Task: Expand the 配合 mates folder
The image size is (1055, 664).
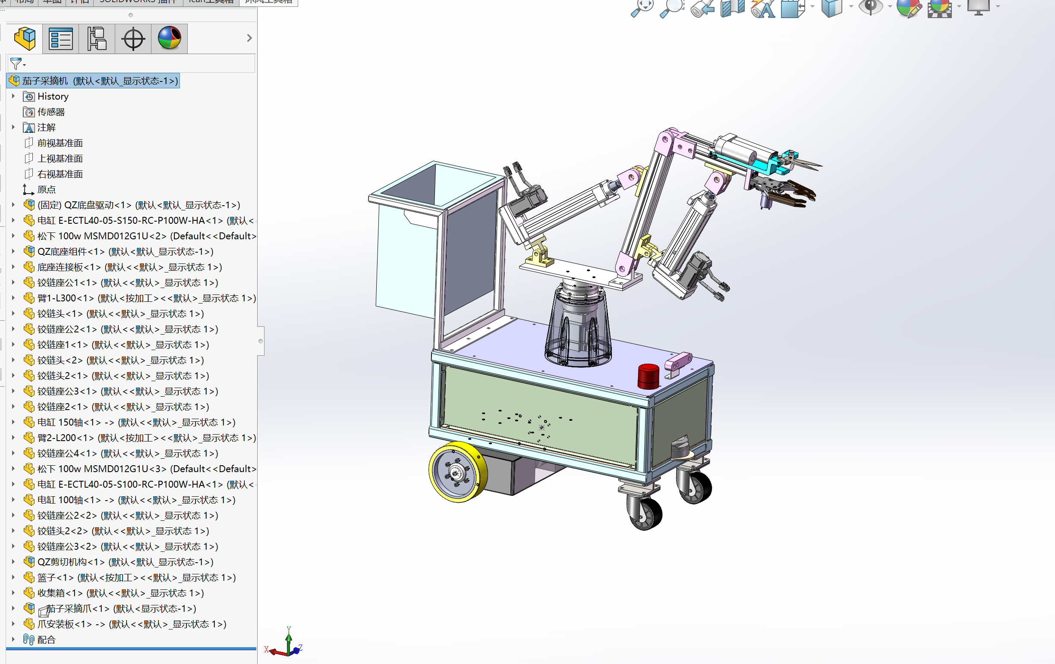Action: click(13, 639)
